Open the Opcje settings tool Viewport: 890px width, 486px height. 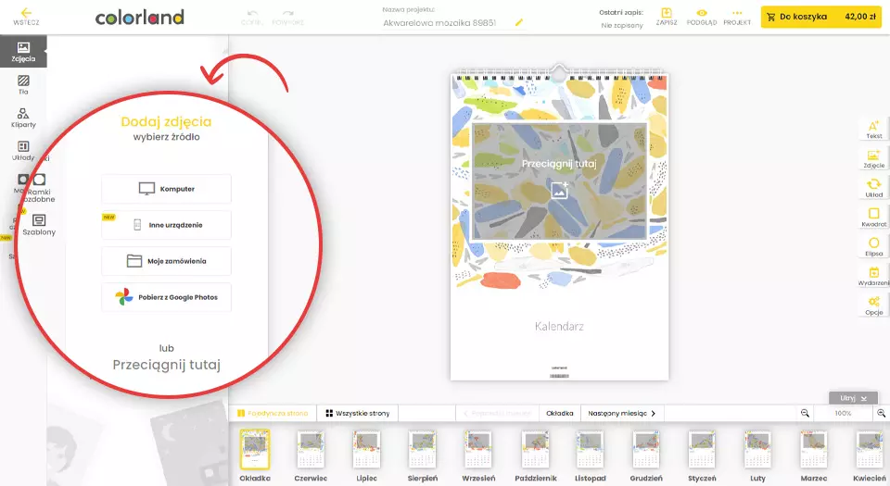tap(873, 305)
